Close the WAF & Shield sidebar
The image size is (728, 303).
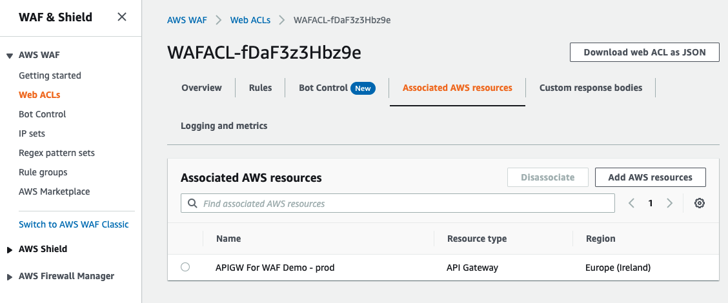(x=121, y=17)
